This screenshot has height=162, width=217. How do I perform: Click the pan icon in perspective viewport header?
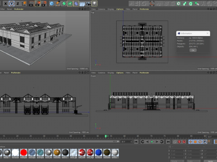pyautogui.click(x=80, y=9)
